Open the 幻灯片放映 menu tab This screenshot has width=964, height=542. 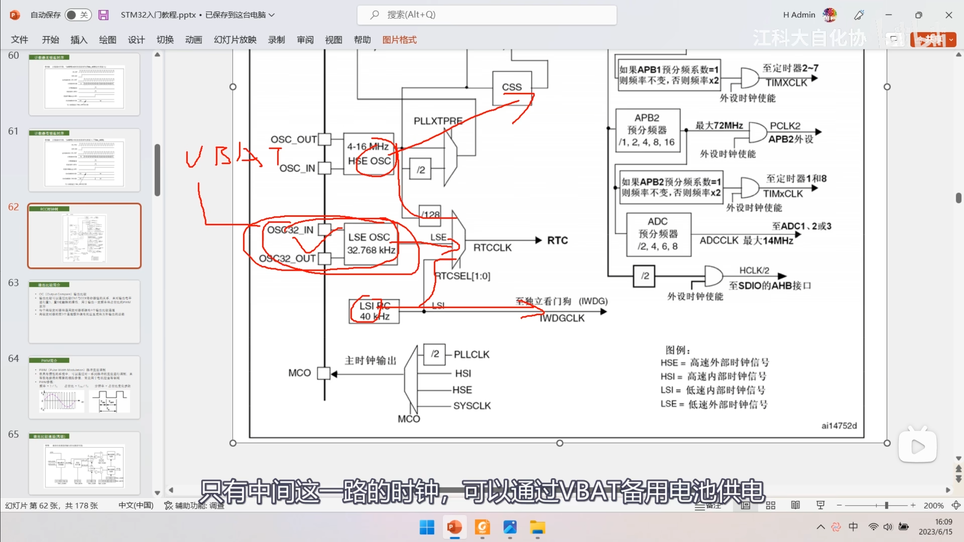(235, 40)
